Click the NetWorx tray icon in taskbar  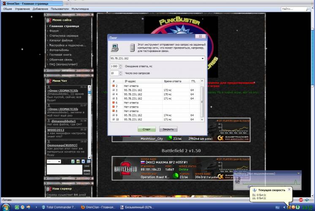[x=289, y=207]
